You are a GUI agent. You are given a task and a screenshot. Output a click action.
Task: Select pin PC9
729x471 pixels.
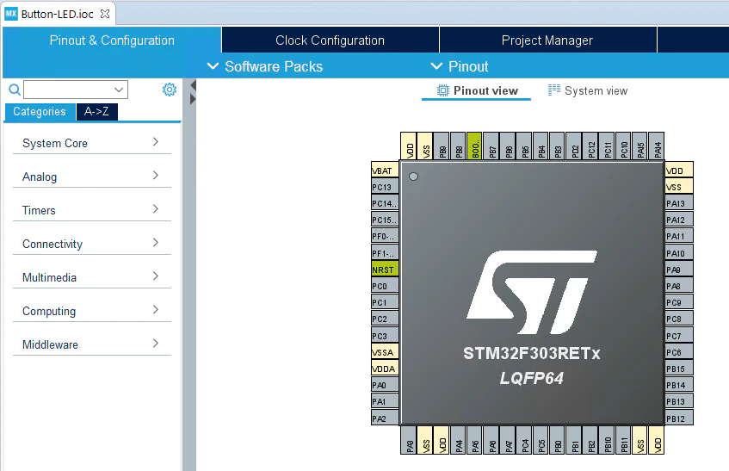pos(679,303)
